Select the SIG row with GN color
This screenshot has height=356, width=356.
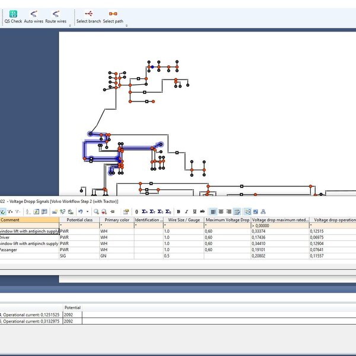click(79, 255)
